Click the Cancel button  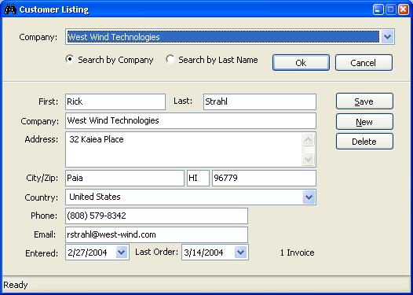point(364,63)
